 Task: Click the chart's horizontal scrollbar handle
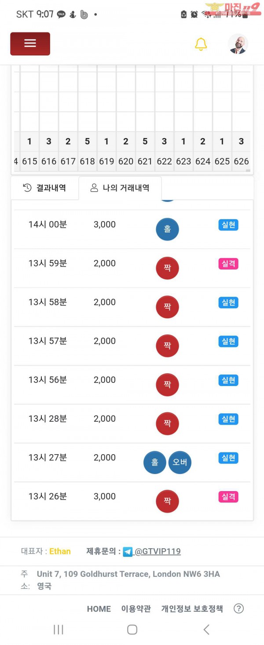[248, 171]
